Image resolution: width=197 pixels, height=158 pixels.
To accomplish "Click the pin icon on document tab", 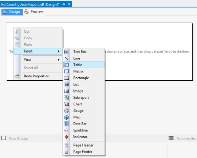I will 64,4.
